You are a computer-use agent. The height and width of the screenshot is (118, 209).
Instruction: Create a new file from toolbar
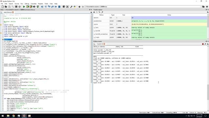coord(3,7)
